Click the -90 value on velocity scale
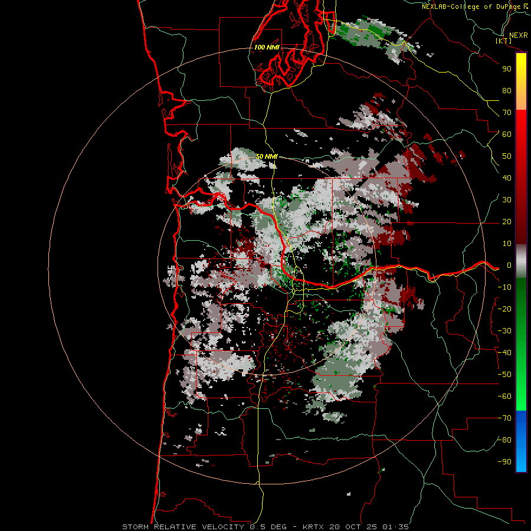 tap(504, 462)
